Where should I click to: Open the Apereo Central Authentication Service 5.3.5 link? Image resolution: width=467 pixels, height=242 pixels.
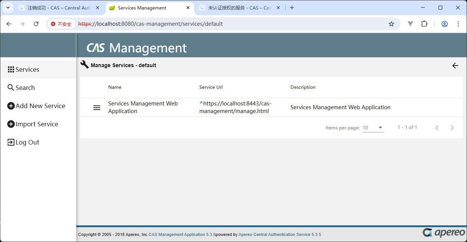tap(279, 234)
